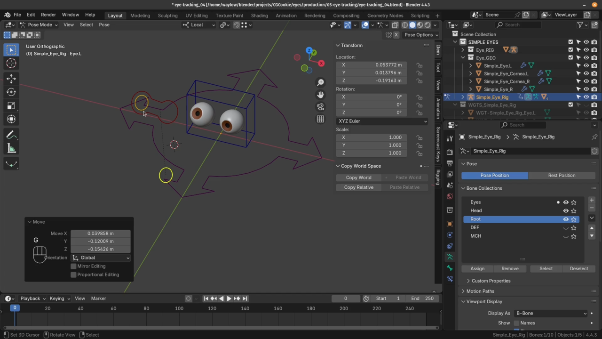Select the Move tool in toolbar

tap(11, 79)
